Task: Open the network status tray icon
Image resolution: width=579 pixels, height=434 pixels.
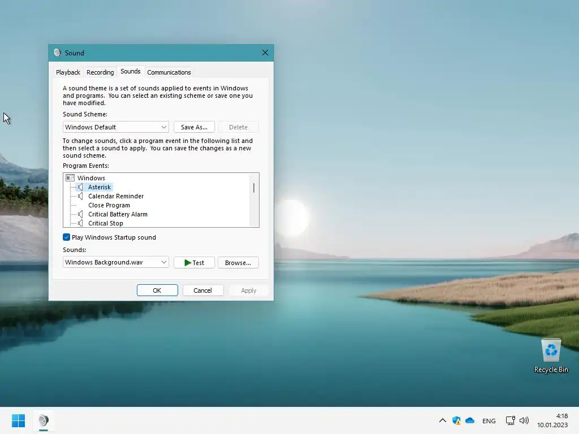Action: [511, 420]
